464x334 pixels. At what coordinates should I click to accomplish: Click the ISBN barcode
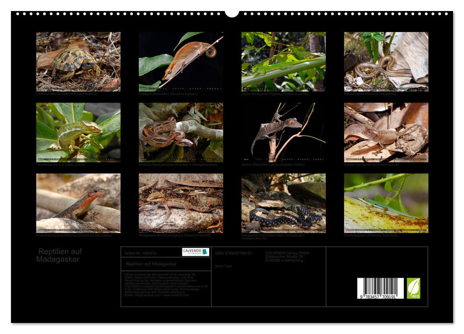tap(380, 288)
